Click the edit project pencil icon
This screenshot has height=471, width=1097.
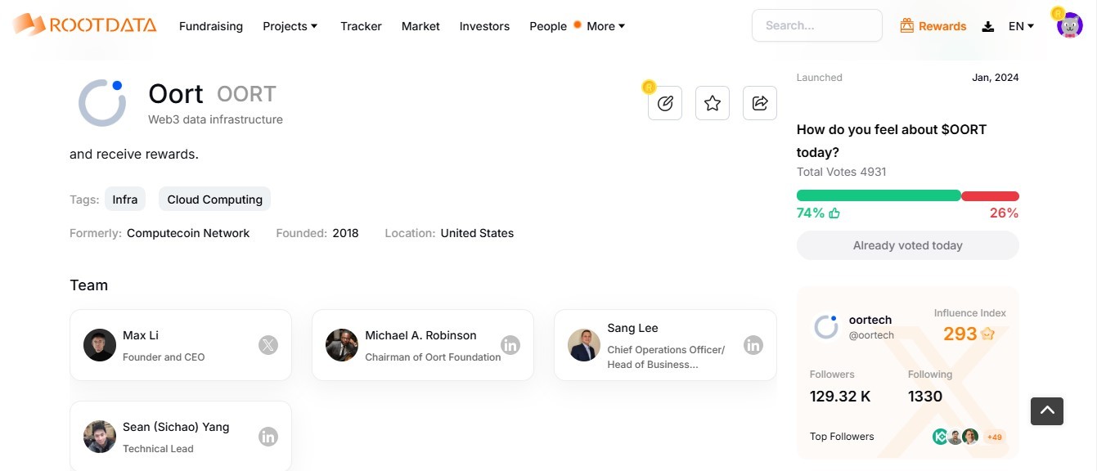pyautogui.click(x=665, y=103)
